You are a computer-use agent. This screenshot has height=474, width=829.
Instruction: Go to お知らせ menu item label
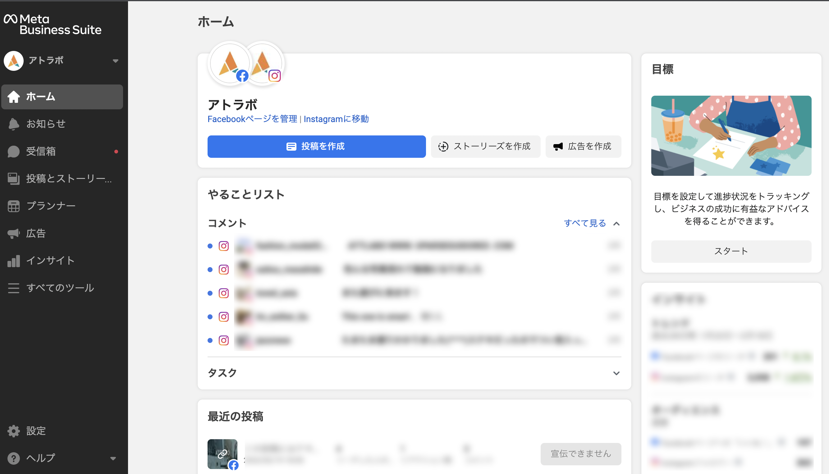tap(46, 124)
